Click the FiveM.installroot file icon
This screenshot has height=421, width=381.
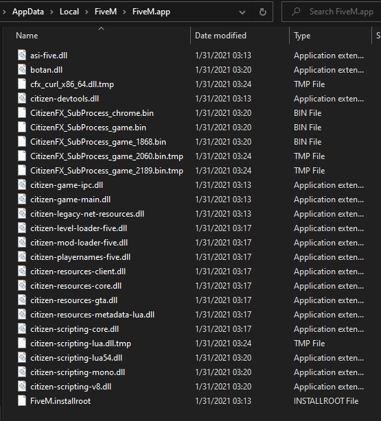coord(22,401)
